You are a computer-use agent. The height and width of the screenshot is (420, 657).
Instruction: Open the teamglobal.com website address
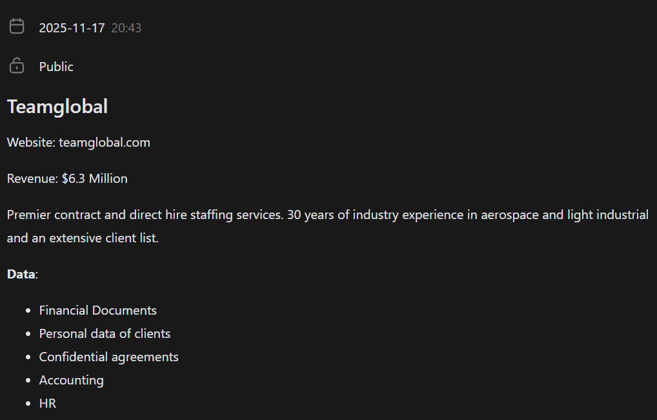tap(105, 142)
